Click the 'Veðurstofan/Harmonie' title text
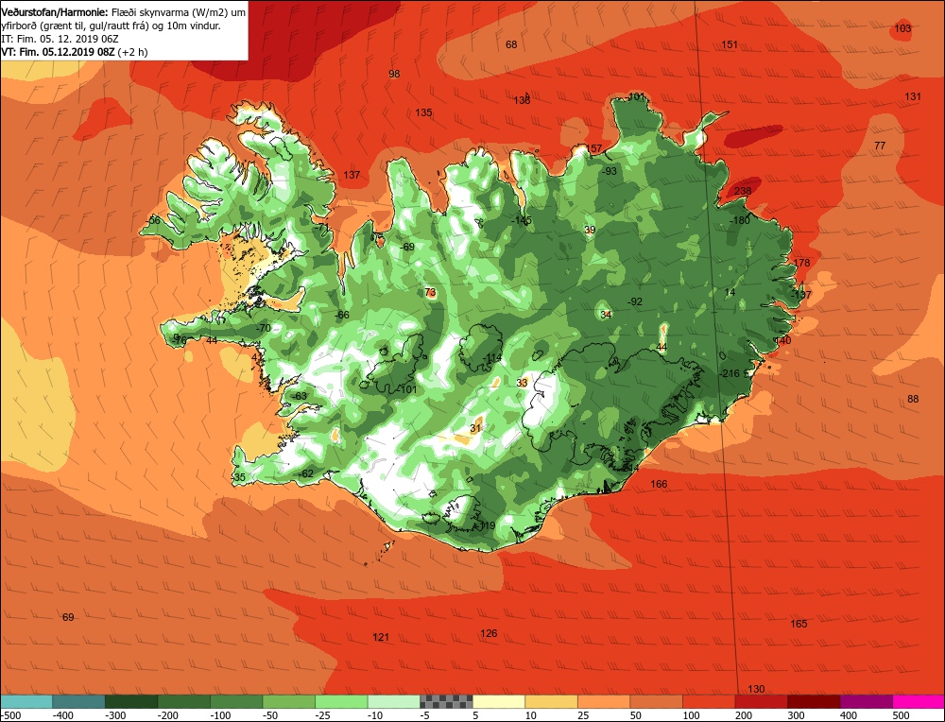This screenshot has width=945, height=722. pos(55,12)
